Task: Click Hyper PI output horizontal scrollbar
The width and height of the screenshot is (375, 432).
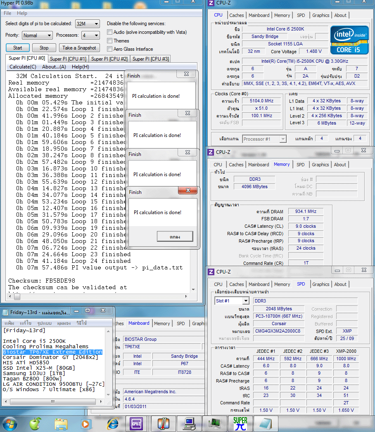Action: pyautogui.click(x=97, y=296)
